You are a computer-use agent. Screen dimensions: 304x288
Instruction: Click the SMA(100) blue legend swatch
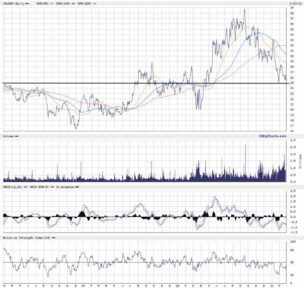coord(75,3)
